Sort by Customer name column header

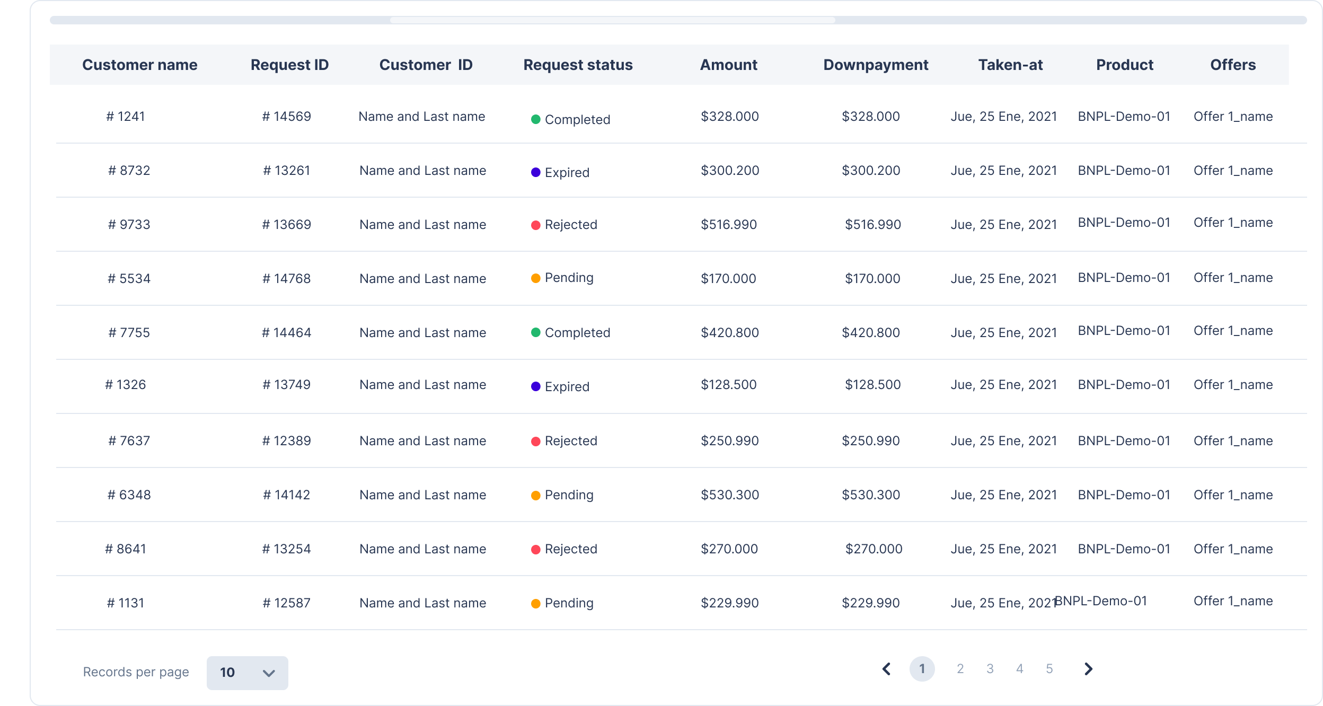click(139, 65)
